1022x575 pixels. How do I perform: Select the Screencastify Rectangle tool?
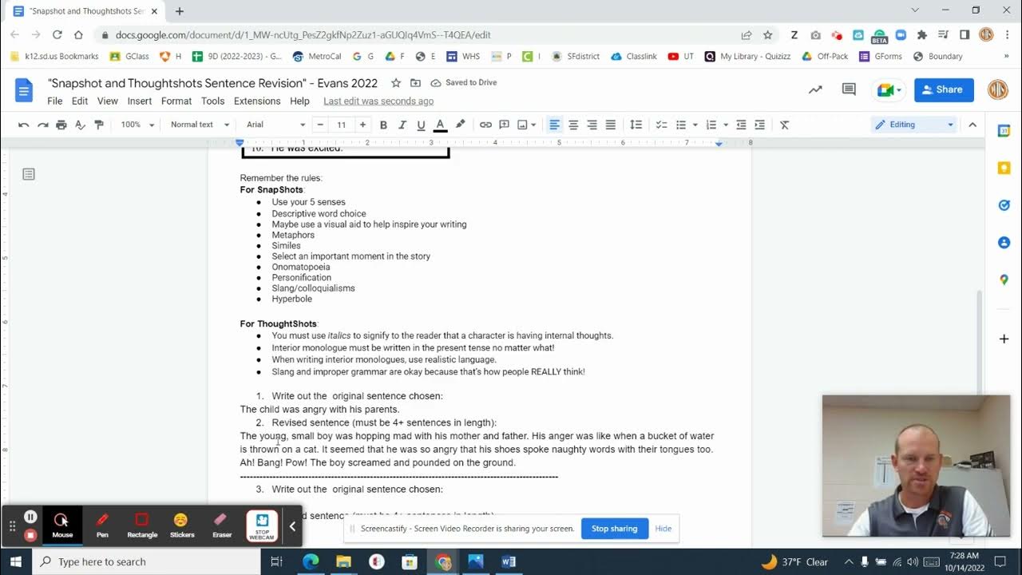click(x=142, y=525)
